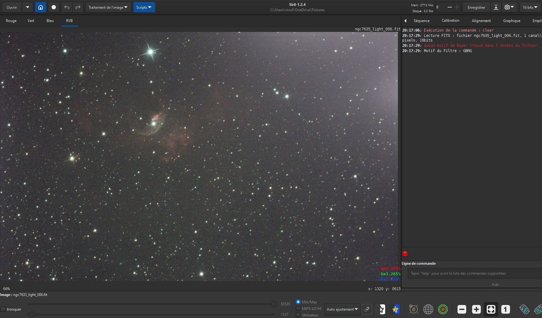
Task: Click the Enregistrer button
Action: (476, 7)
